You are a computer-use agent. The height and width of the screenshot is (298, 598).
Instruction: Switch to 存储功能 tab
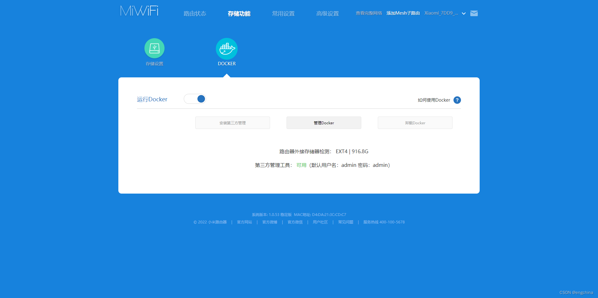(x=239, y=14)
